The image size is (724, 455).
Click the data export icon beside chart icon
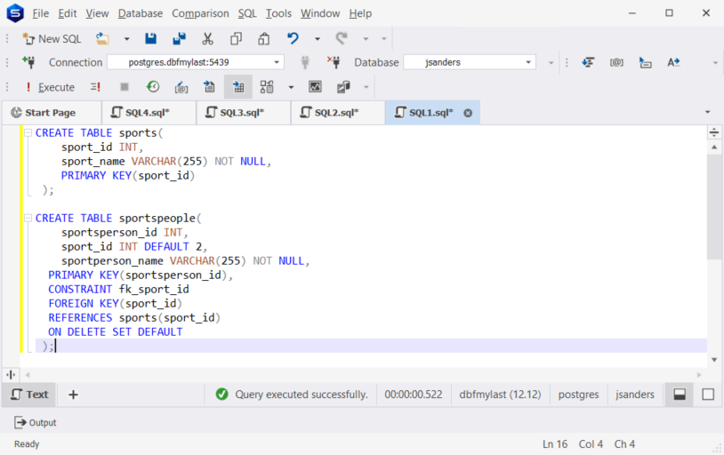(x=343, y=87)
